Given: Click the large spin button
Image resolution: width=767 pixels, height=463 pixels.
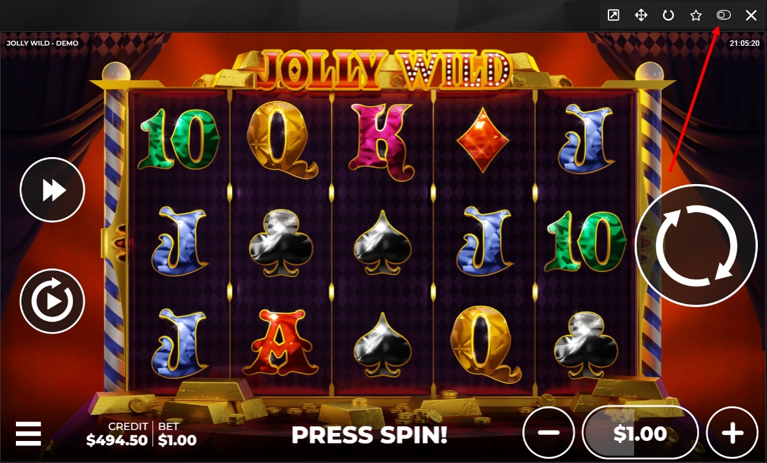Looking at the screenshot, I should point(696,245).
